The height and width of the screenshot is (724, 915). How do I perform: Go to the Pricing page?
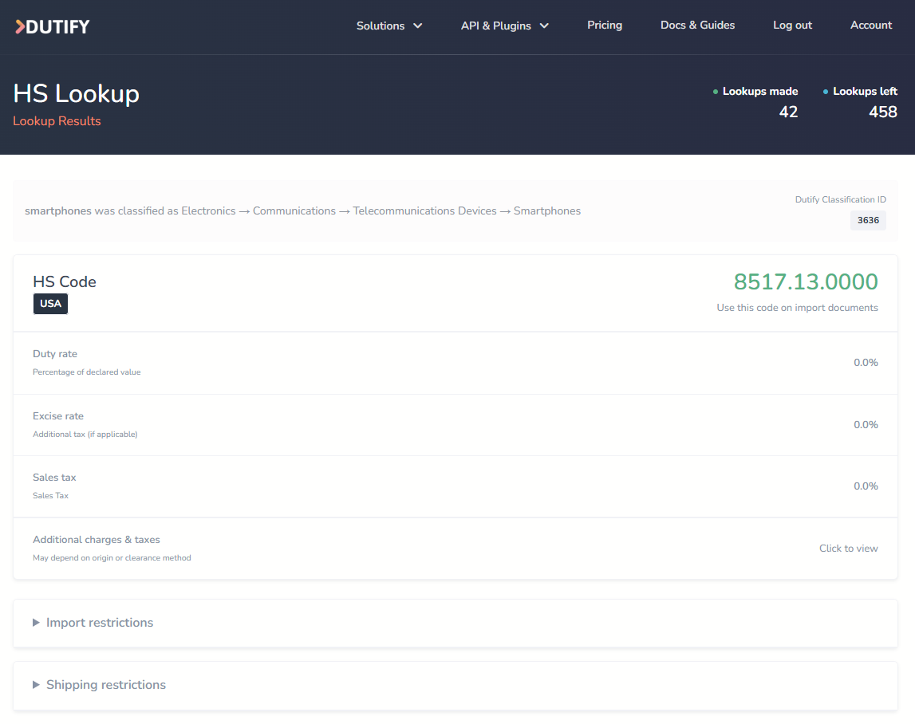point(605,25)
